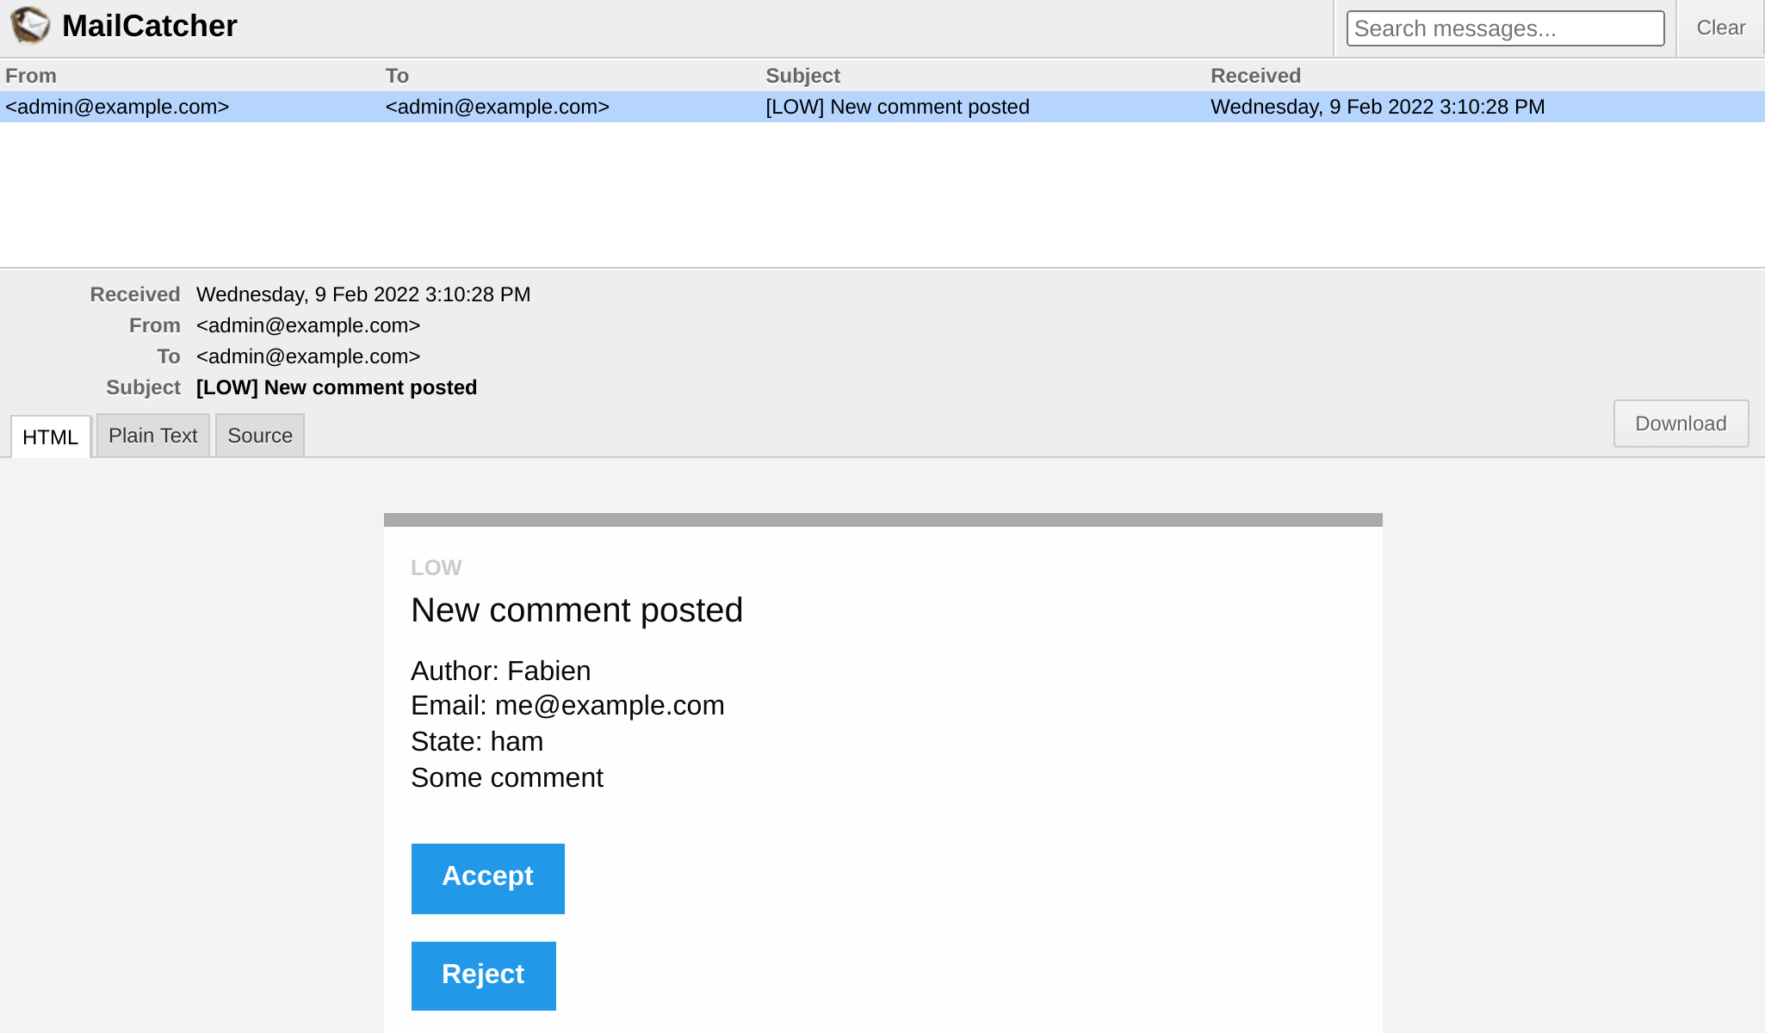1765x1033 pixels.
Task: Download the selected email message
Action: [1680, 424]
